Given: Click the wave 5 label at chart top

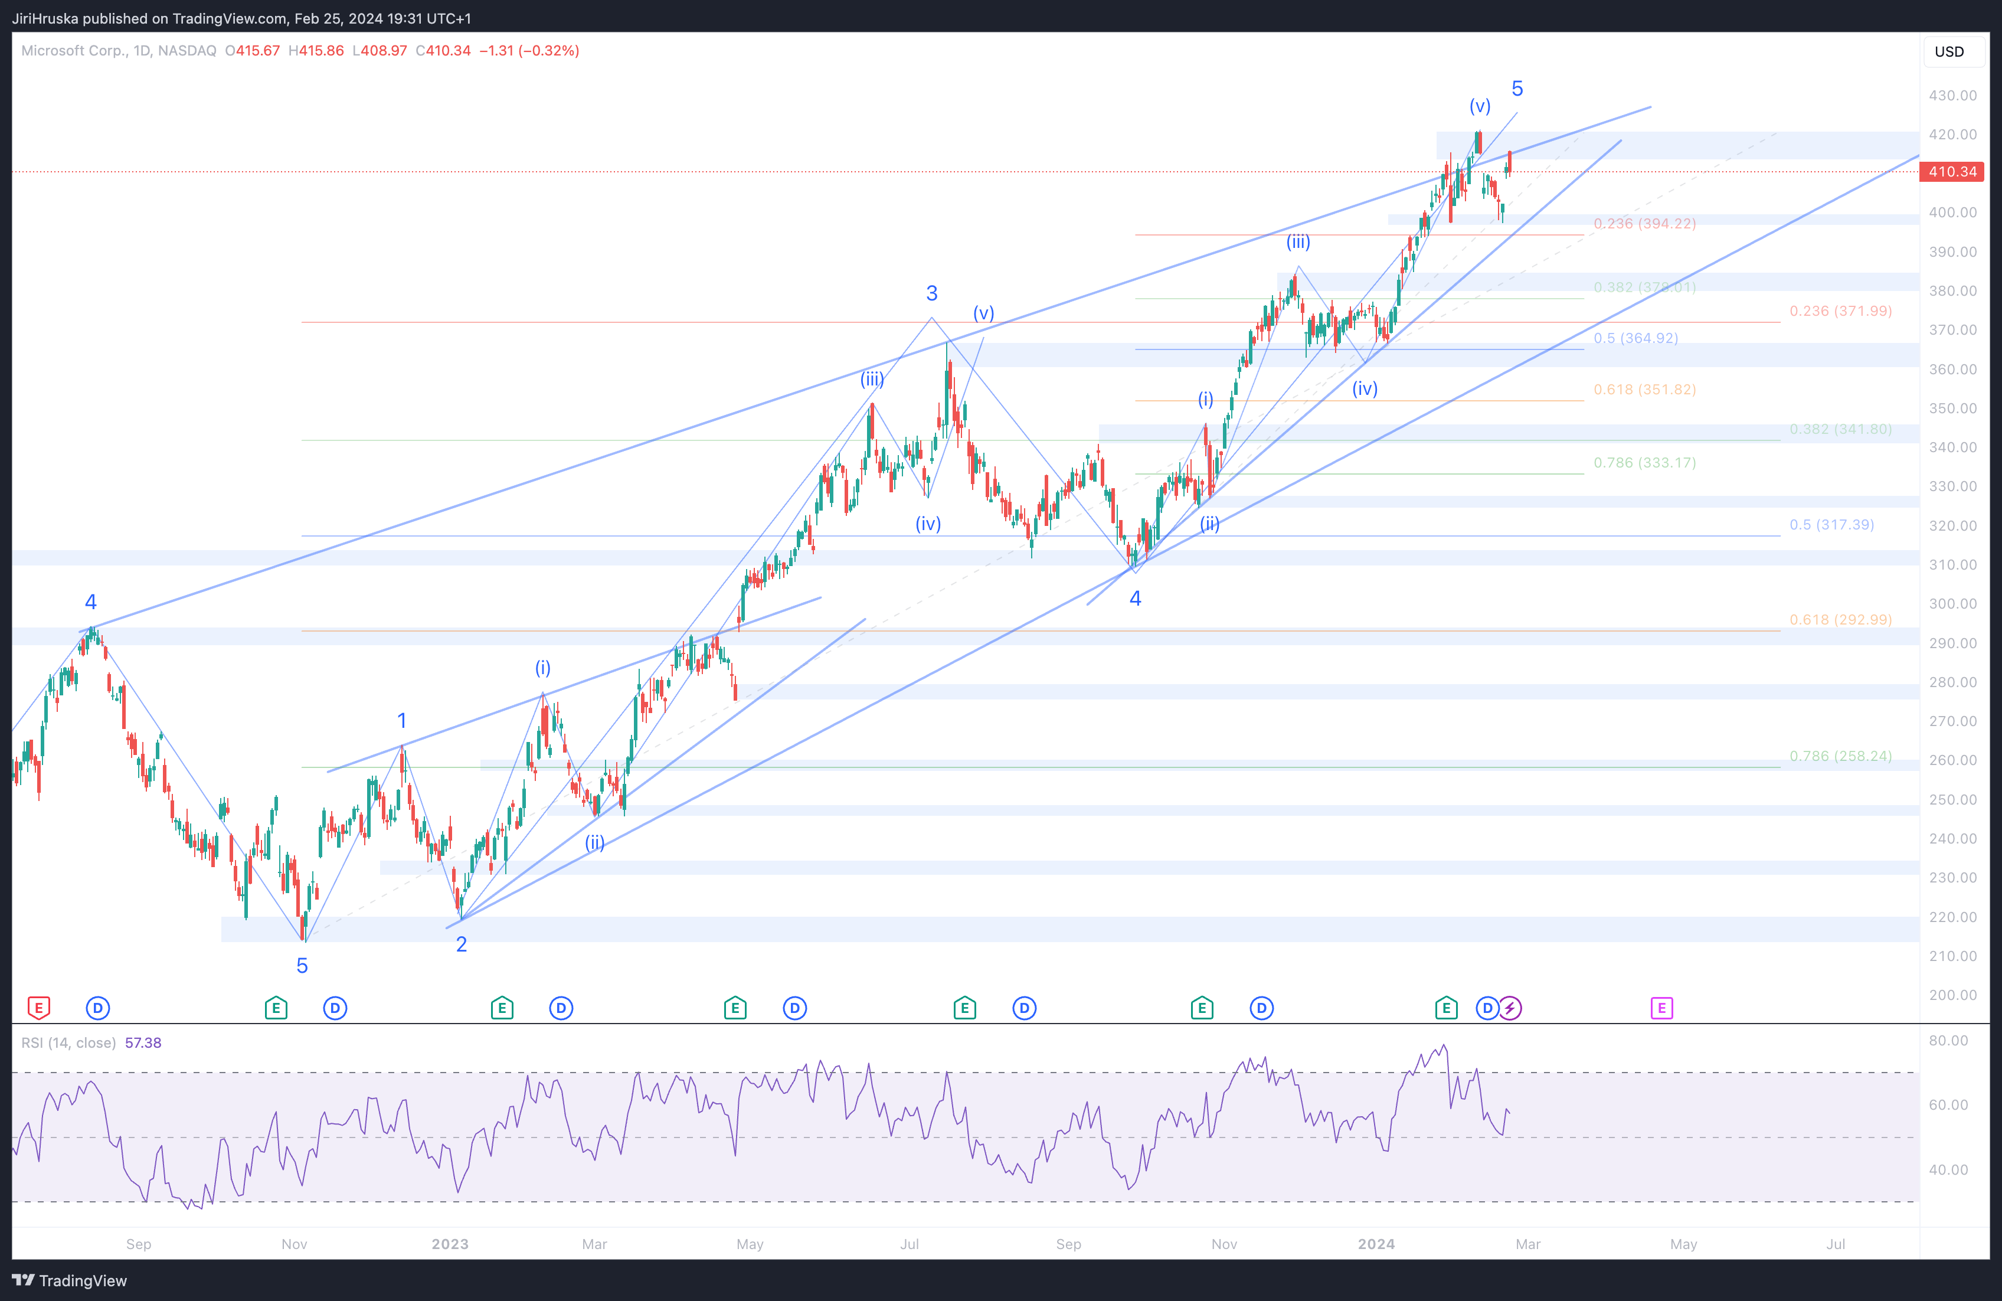Looking at the screenshot, I should [1517, 89].
